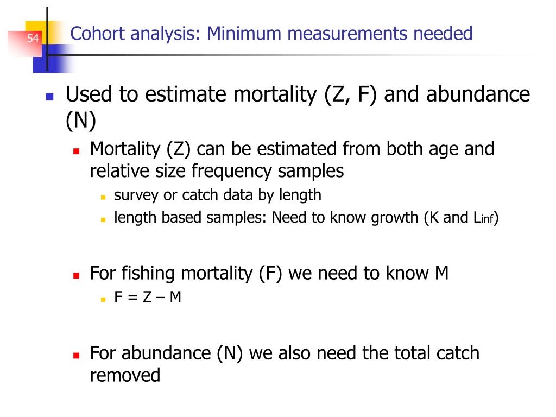Click the line 'survey or catch data by length'

point(217,195)
